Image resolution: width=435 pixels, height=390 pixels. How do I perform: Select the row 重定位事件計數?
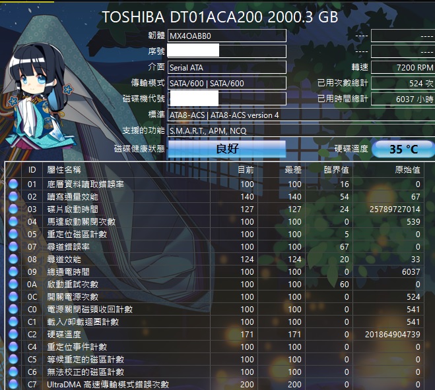(215, 347)
